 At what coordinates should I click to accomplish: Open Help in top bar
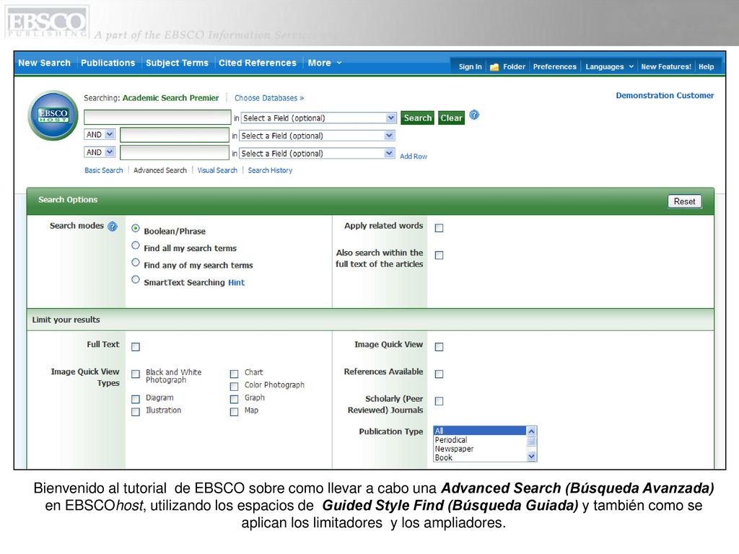tap(706, 67)
